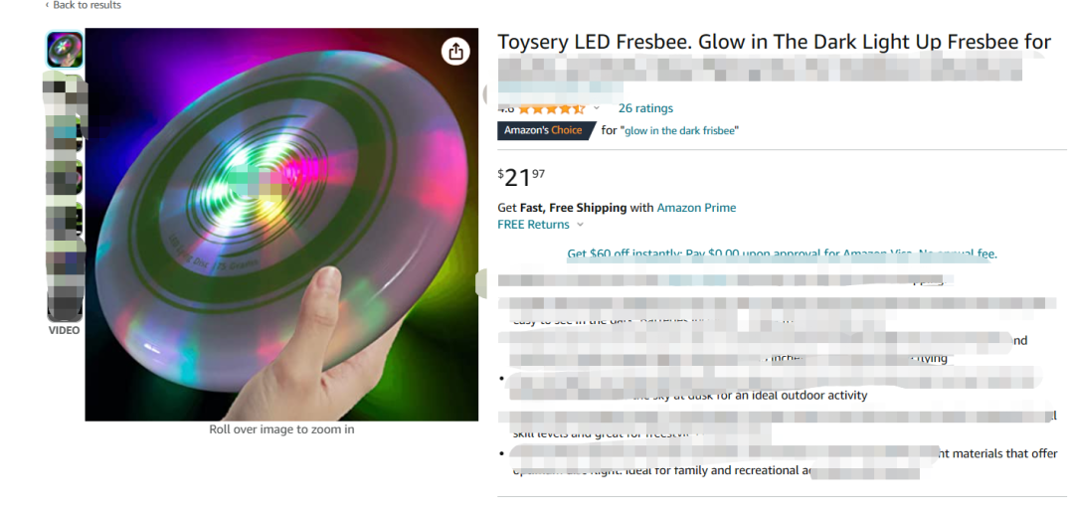
Task: Click the large frisbee product image
Action: tap(281, 225)
